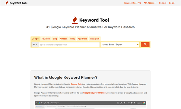
Task: Focus the 'type a keyword' input field
Action: click(x=69, y=45)
